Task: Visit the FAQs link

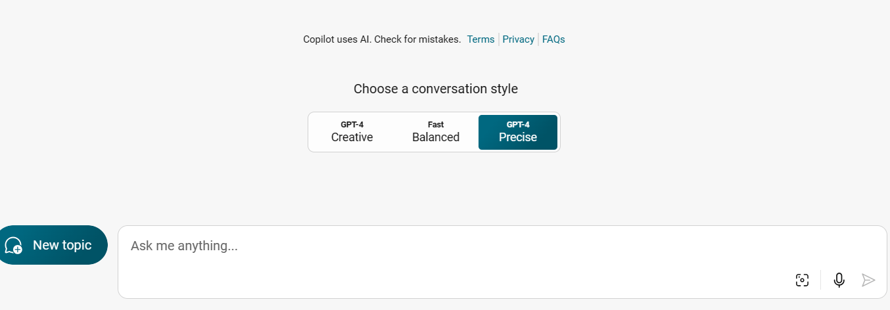Action: click(x=553, y=39)
